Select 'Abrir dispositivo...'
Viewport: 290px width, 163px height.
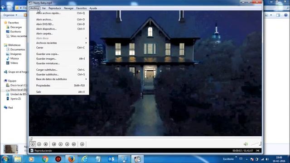(x=59, y=29)
